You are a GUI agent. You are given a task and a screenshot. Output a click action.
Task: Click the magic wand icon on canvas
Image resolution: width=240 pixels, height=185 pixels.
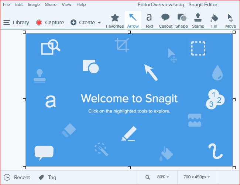pos(101,149)
